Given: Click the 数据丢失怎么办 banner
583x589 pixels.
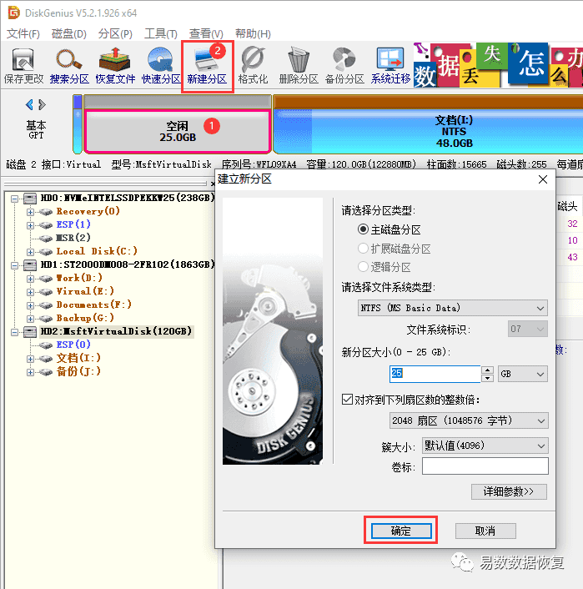Looking at the screenshot, I should pos(498,64).
